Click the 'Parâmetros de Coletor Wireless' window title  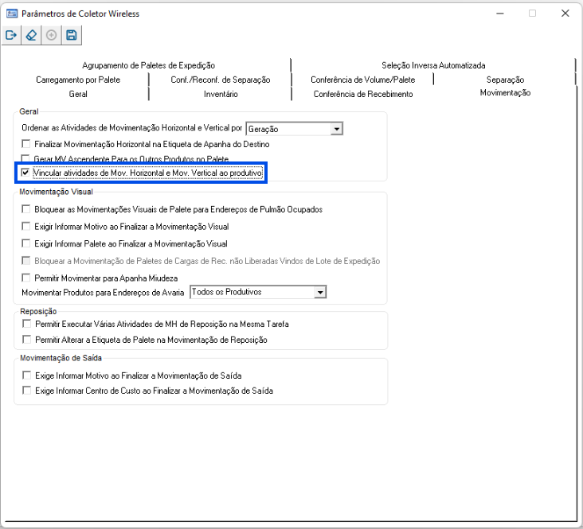80,14
